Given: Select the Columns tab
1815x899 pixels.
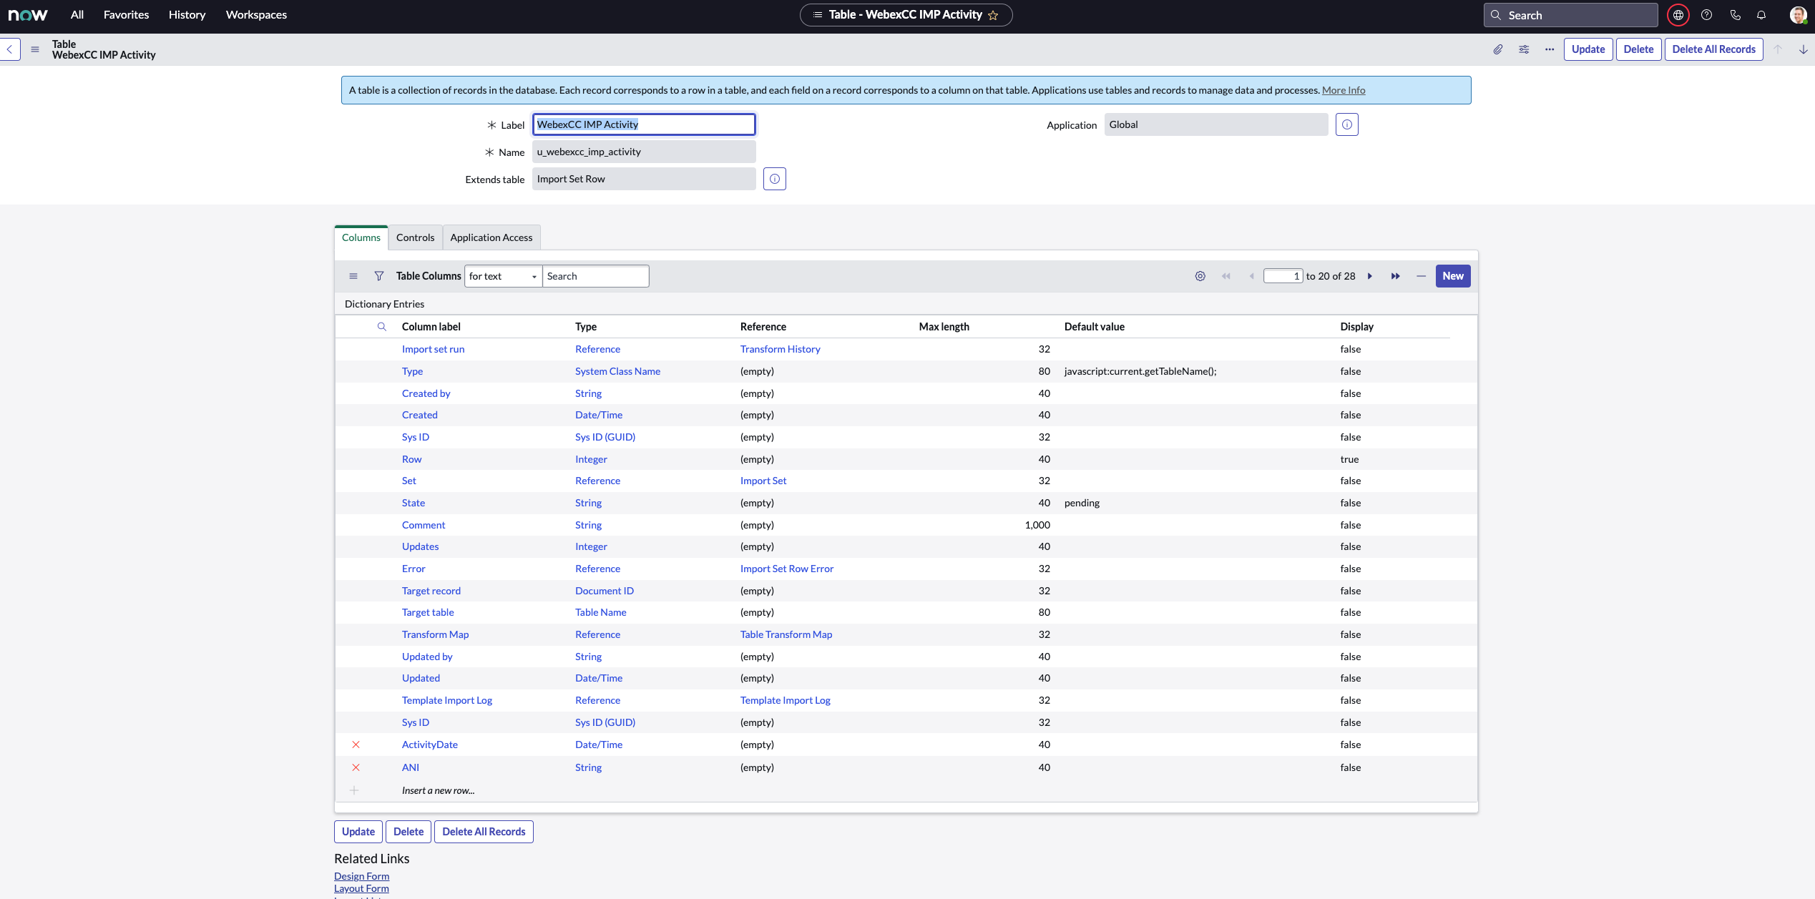Looking at the screenshot, I should click(x=361, y=237).
